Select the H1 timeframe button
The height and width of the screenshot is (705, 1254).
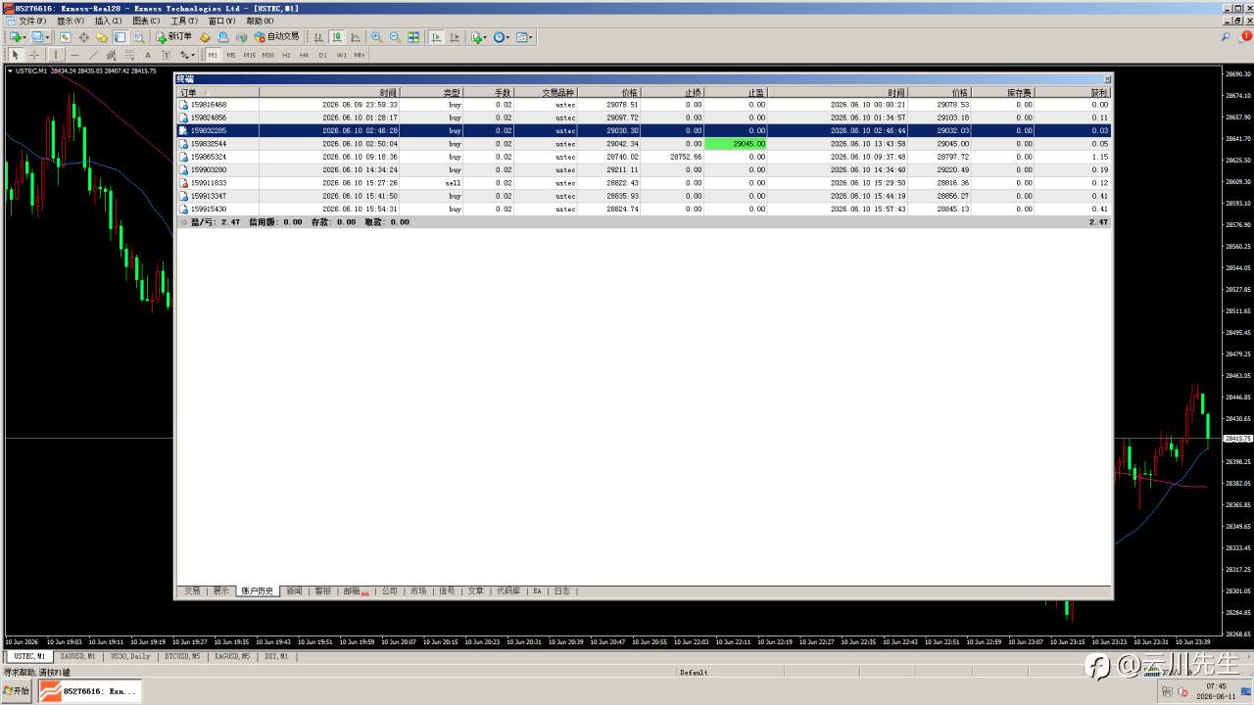coord(286,55)
